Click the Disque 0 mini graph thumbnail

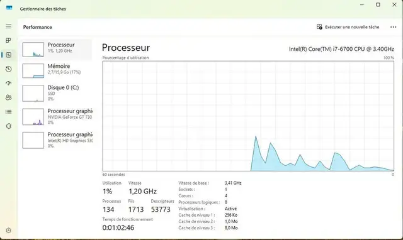click(33, 93)
